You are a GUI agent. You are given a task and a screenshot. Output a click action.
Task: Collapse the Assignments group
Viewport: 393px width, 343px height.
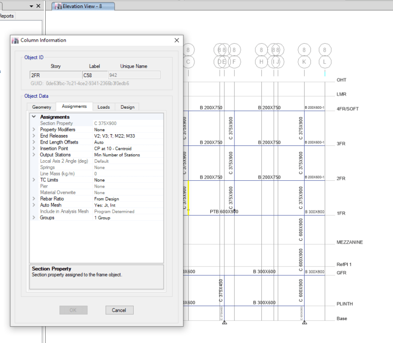point(34,116)
